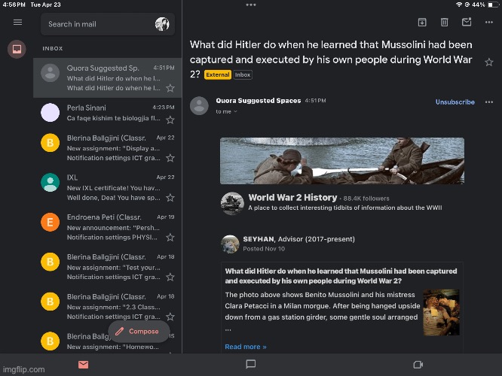Screen dimensions: 502x376
Task: Star the Blerina Ballgjini "2.3 Class..." email
Action: tap(170, 317)
